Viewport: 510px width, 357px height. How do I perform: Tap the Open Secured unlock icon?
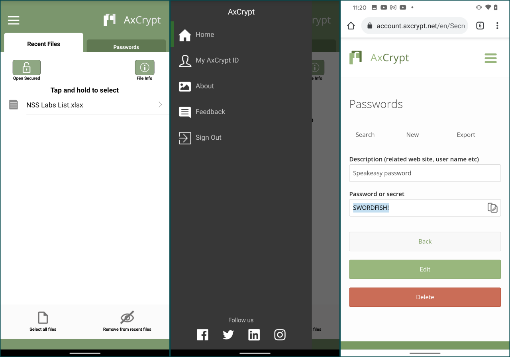click(27, 68)
